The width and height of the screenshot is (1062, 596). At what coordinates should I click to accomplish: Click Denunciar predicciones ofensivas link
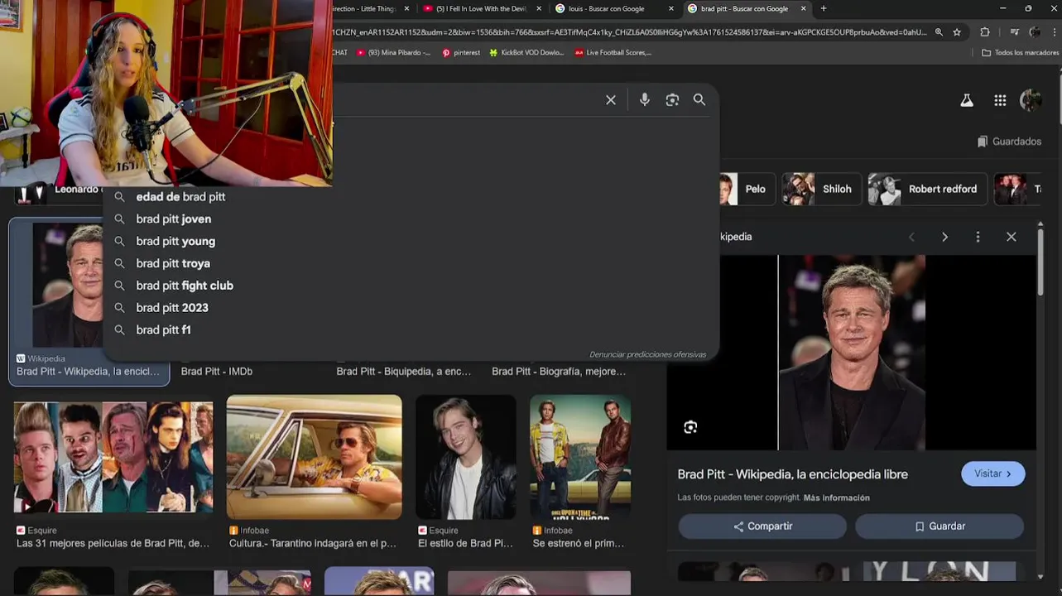coord(647,354)
